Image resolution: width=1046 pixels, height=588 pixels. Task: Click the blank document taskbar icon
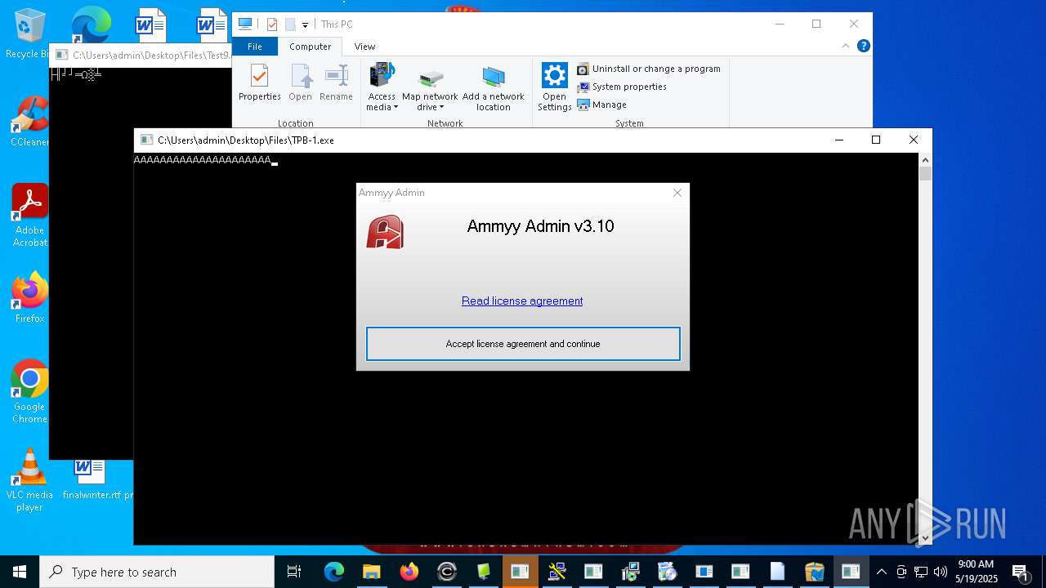click(x=777, y=572)
